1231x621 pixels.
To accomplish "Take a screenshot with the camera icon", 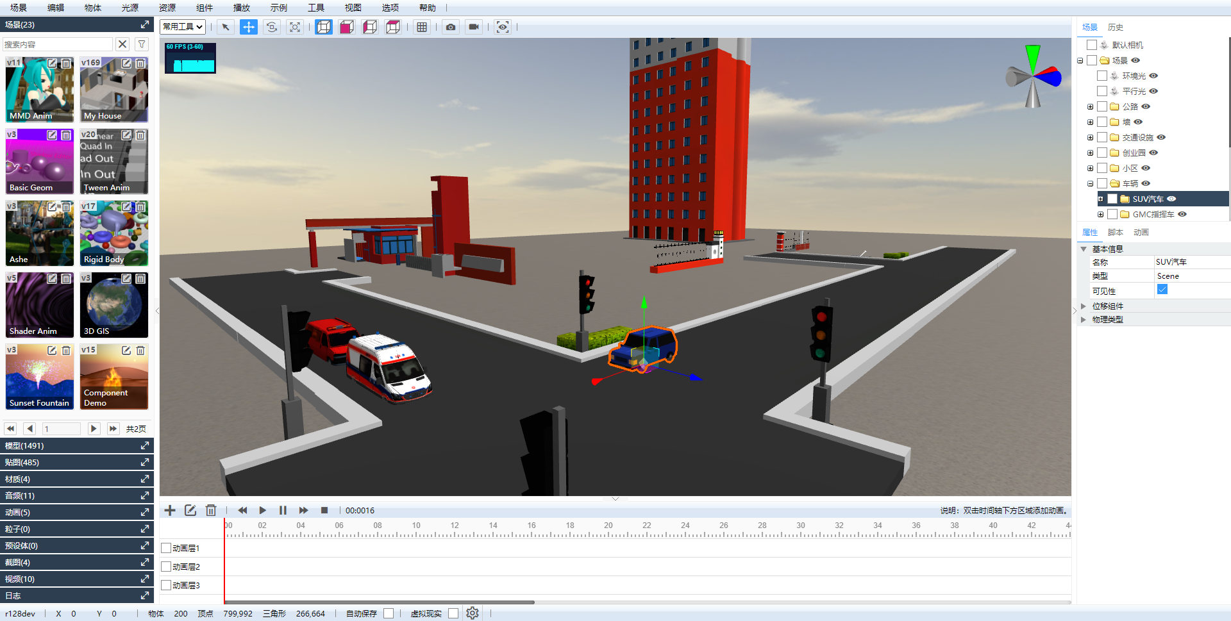I will tap(451, 27).
